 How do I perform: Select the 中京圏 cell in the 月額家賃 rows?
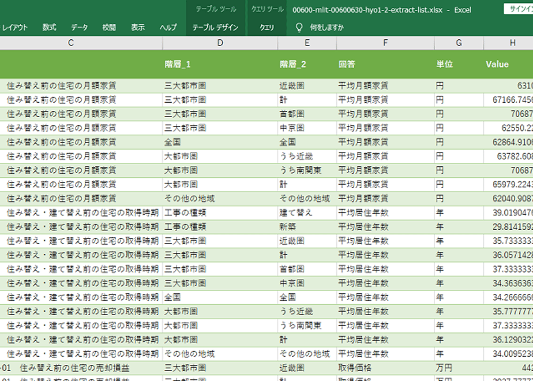[307, 128]
